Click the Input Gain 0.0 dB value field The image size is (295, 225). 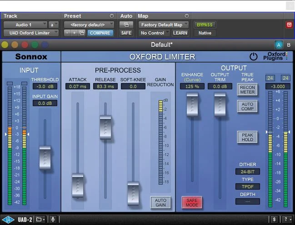pyautogui.click(x=45, y=103)
